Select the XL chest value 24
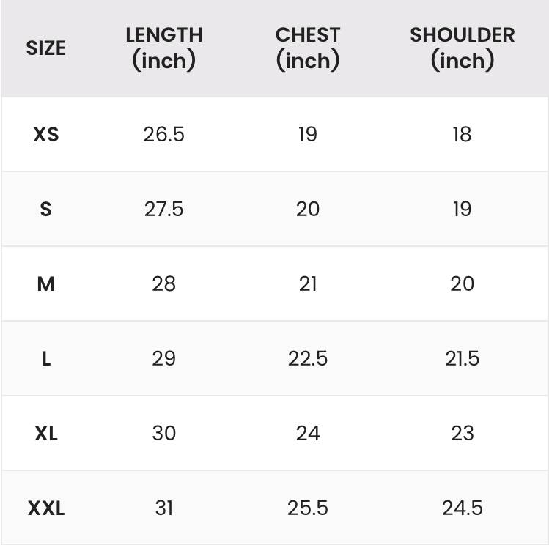 coord(308,434)
